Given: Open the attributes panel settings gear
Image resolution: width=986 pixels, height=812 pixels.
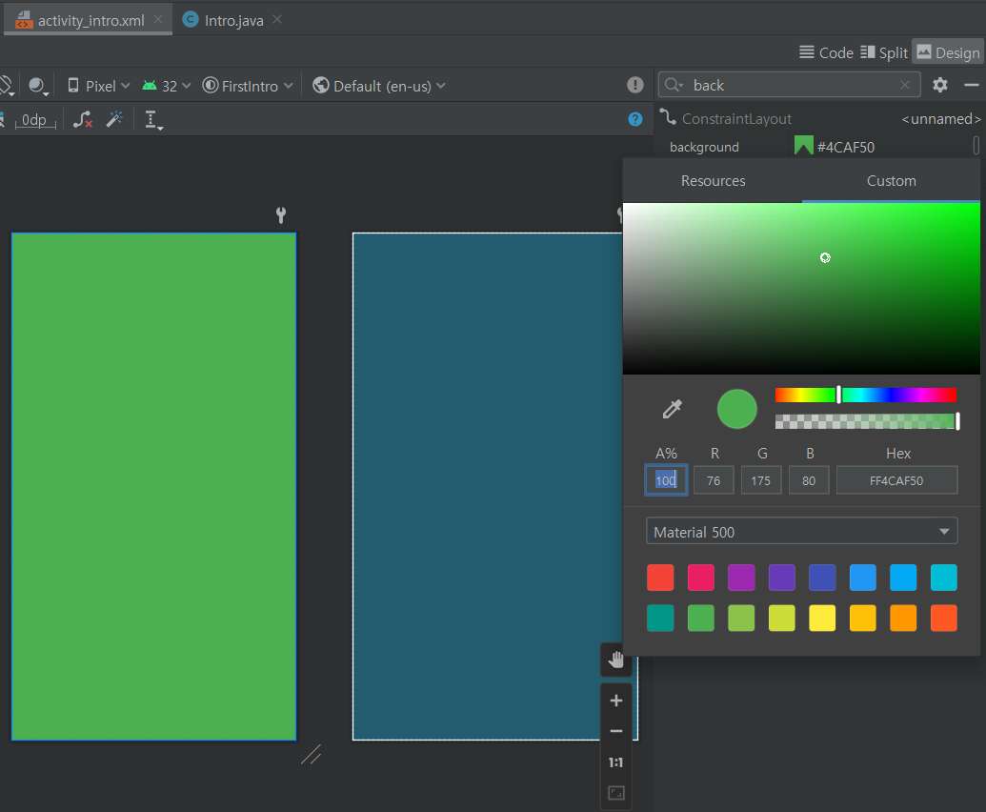Looking at the screenshot, I should pos(940,85).
